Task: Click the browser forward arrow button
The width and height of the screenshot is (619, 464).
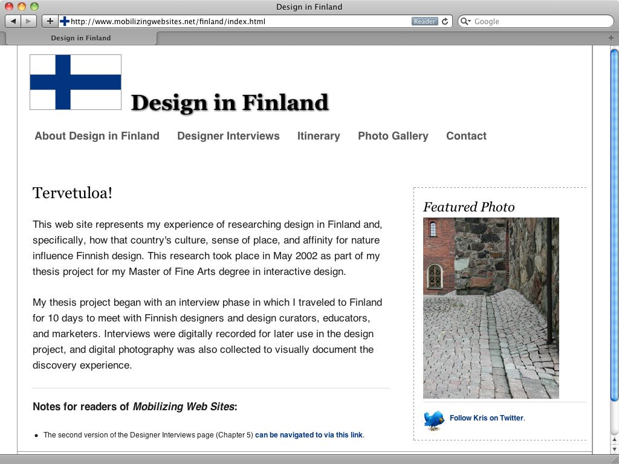Action: [29, 21]
